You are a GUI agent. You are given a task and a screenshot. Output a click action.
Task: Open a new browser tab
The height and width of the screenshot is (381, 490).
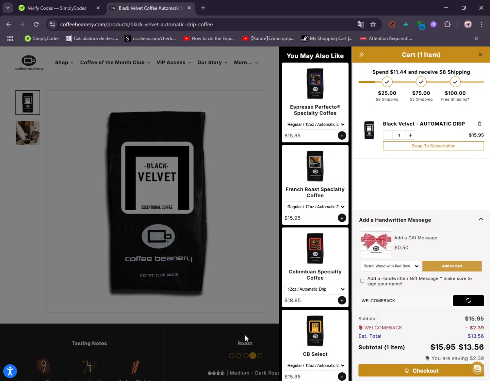[203, 8]
